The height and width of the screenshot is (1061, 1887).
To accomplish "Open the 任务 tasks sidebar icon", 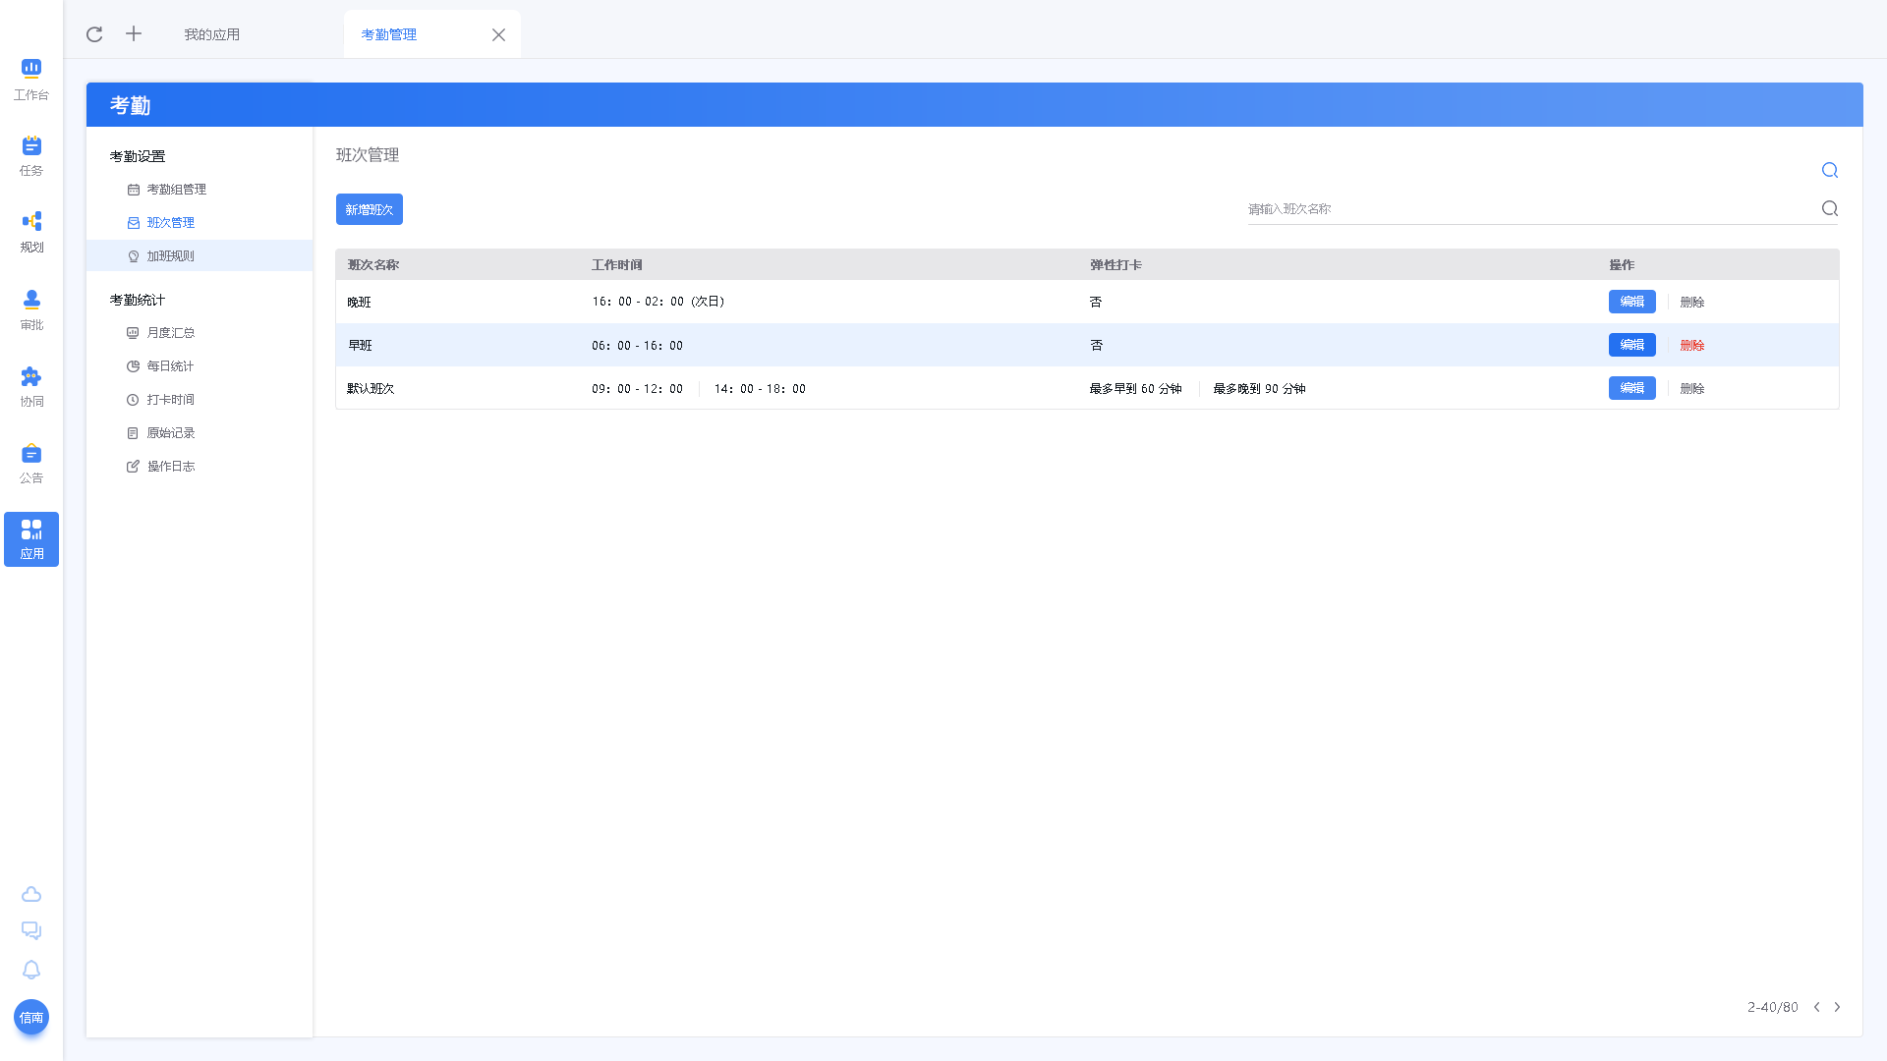I will click(31, 156).
